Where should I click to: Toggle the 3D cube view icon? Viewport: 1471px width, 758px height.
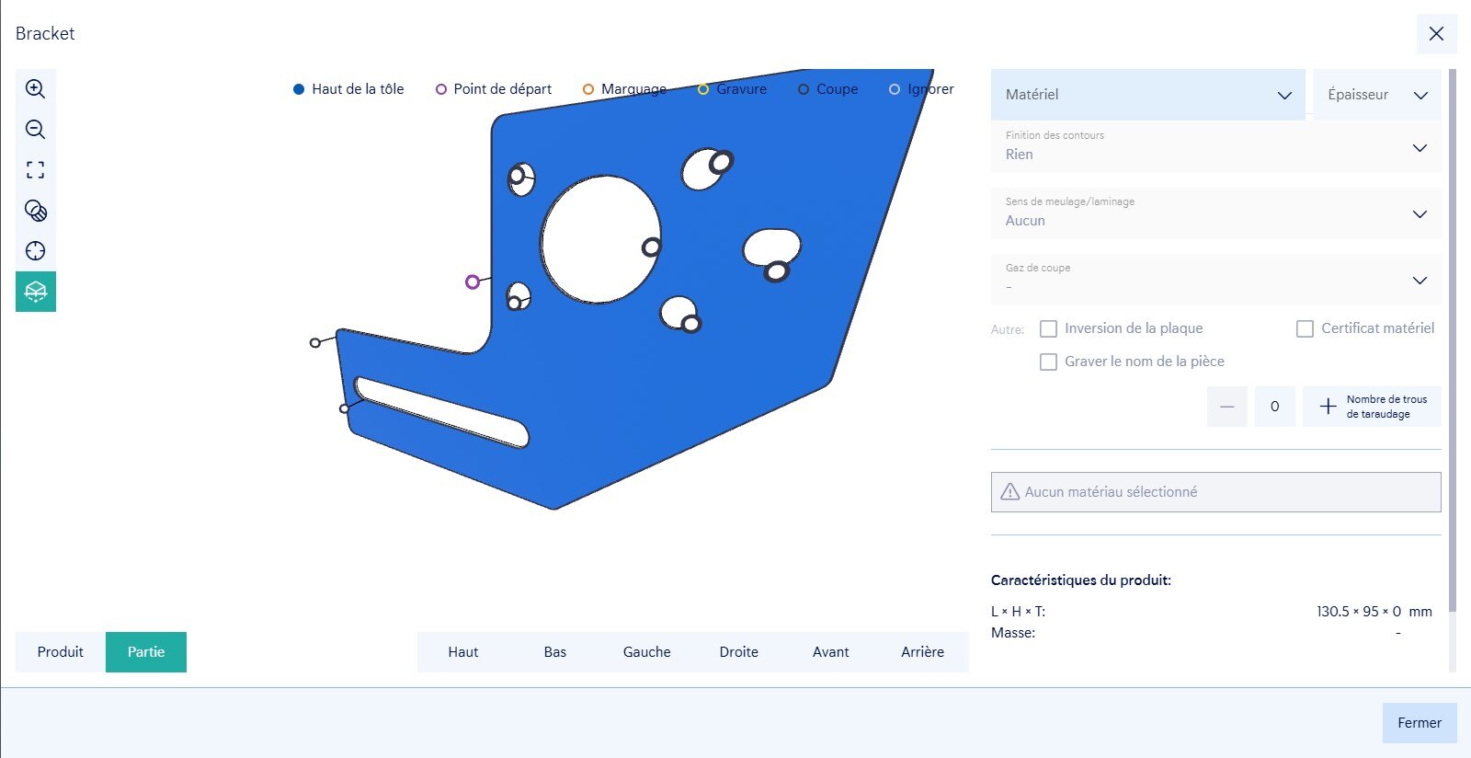tap(35, 292)
